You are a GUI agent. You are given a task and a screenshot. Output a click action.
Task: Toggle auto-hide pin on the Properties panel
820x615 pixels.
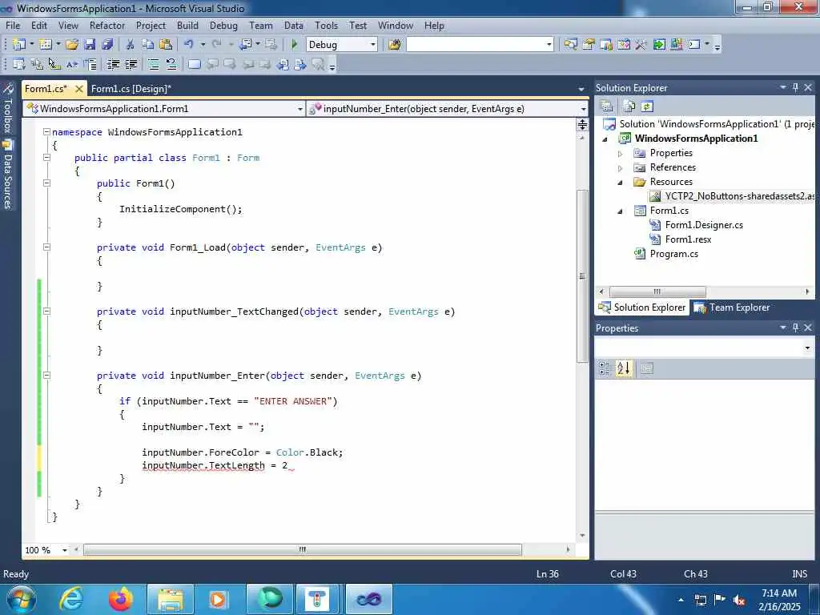tap(795, 328)
